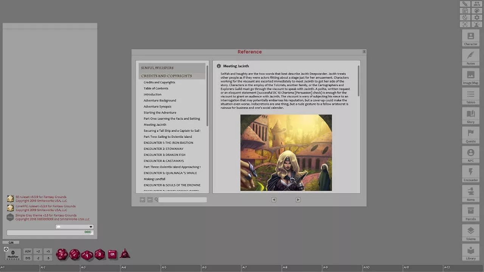Click the Reference search input field

[x=183, y=199]
